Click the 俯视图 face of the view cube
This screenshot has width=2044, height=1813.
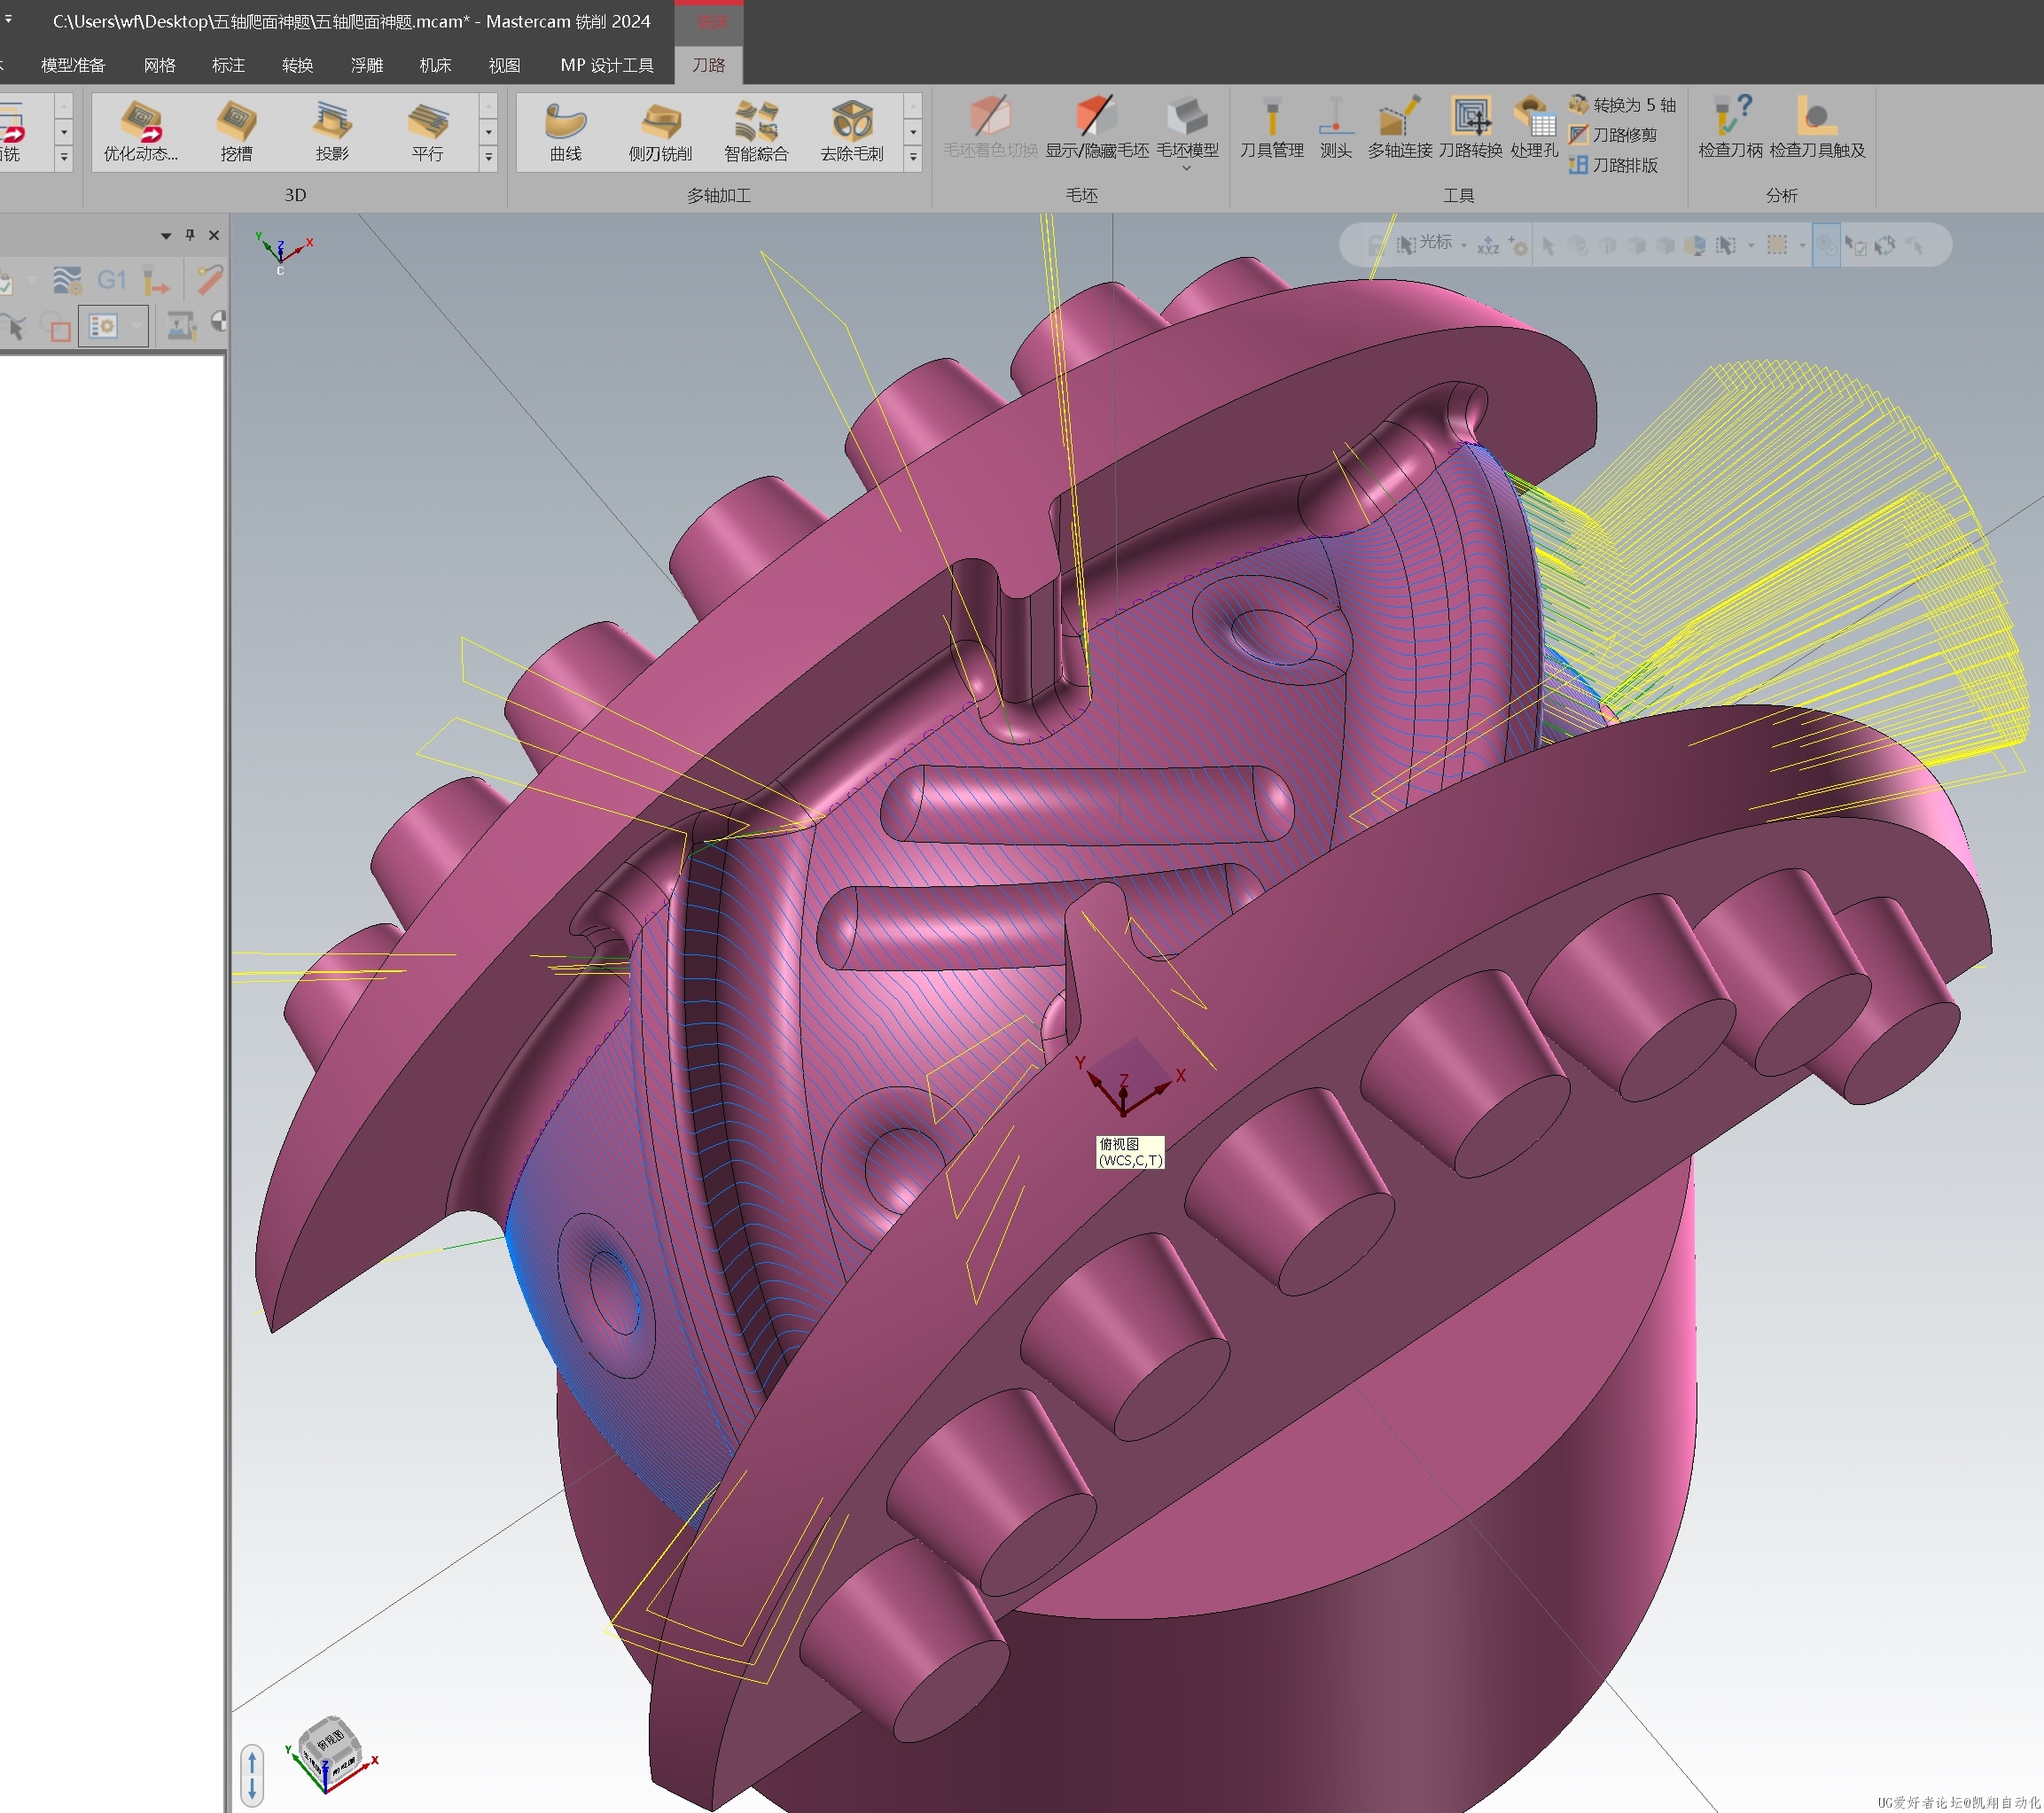pyautogui.click(x=330, y=1740)
